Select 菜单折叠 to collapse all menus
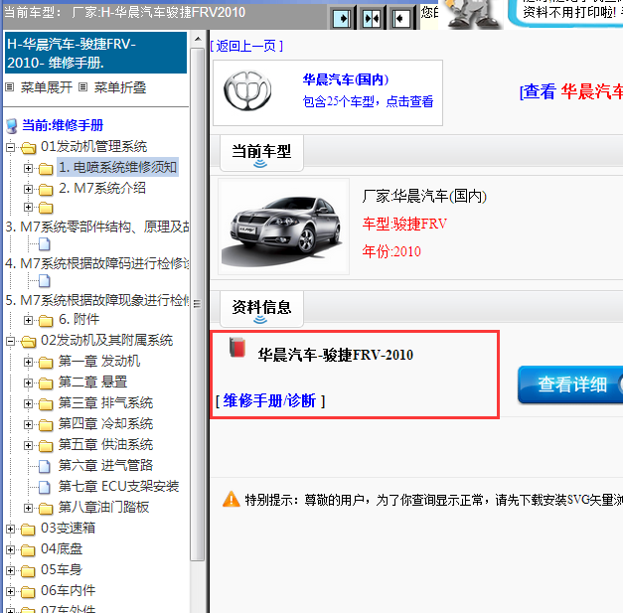This screenshot has height=613, width=623. (x=120, y=87)
